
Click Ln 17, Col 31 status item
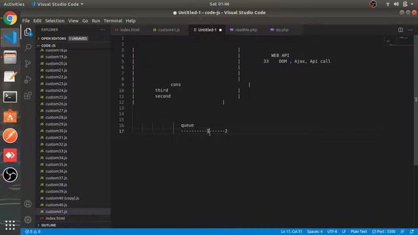(291, 232)
